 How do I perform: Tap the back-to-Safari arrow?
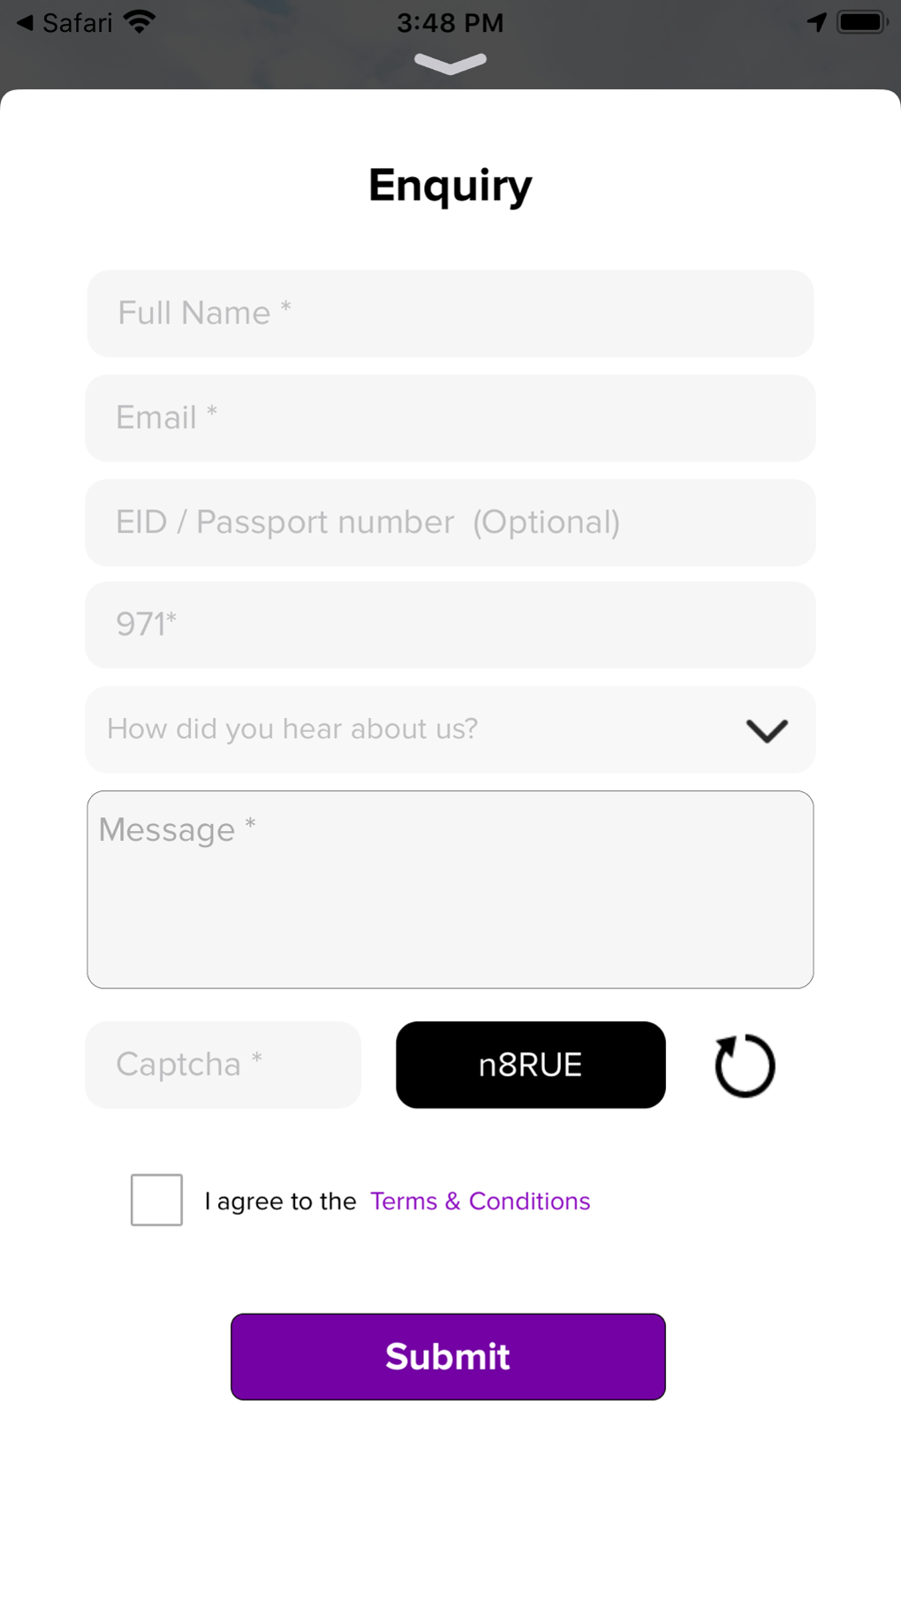(25, 22)
